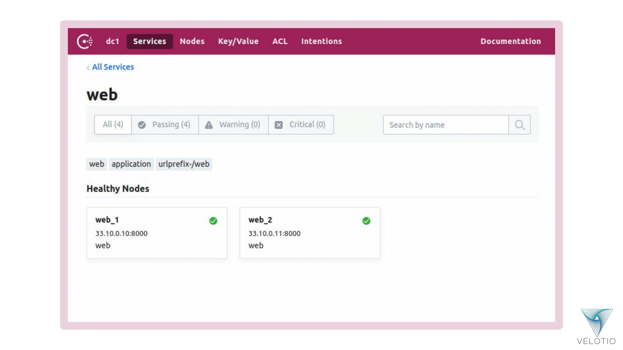Enable the Passing (4) filter
Viewport: 623px width, 350px height.
(165, 124)
